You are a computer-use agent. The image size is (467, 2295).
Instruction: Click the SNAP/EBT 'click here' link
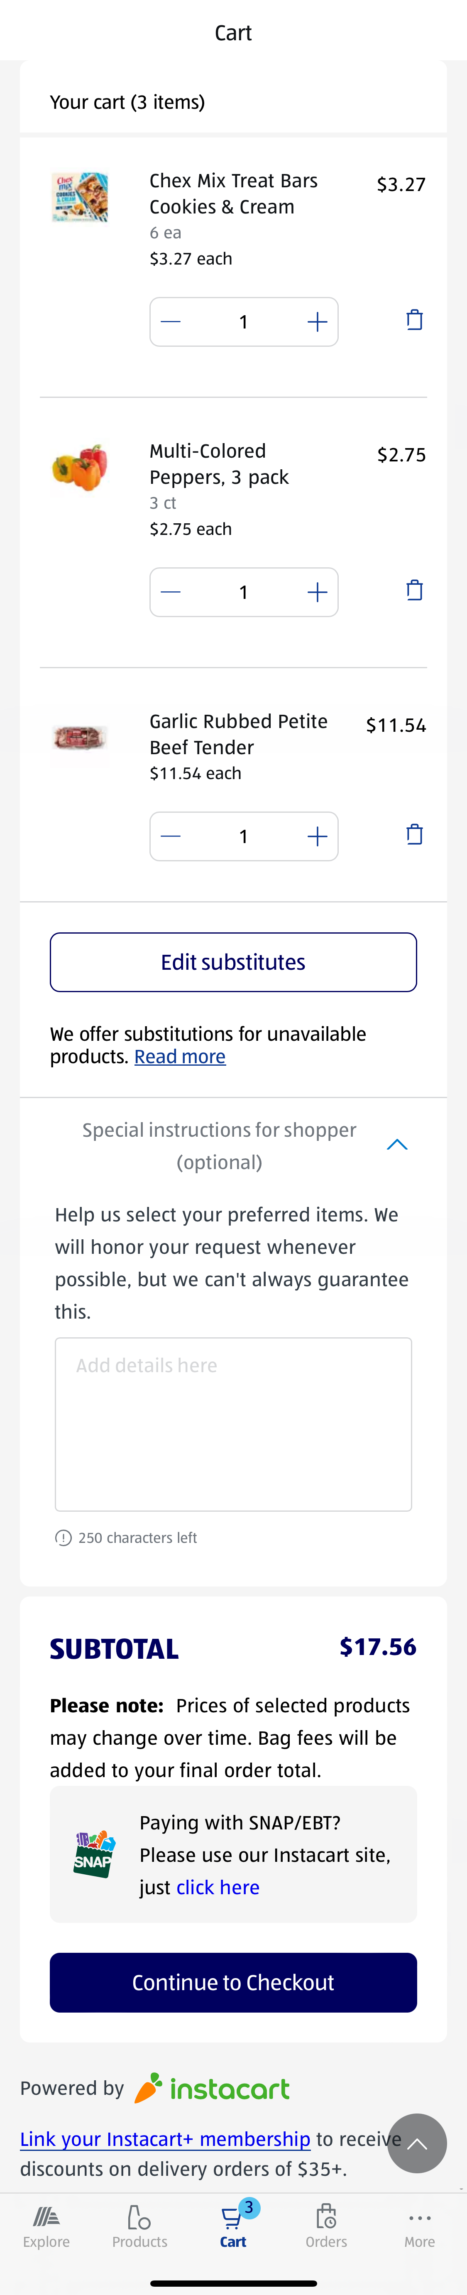(x=218, y=1887)
